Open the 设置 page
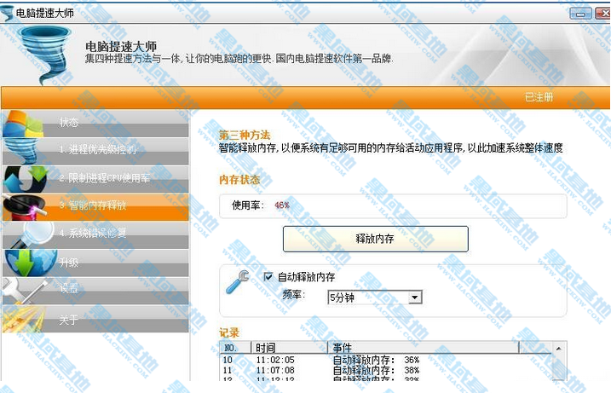The width and height of the screenshot is (611, 393). pyautogui.click(x=95, y=291)
